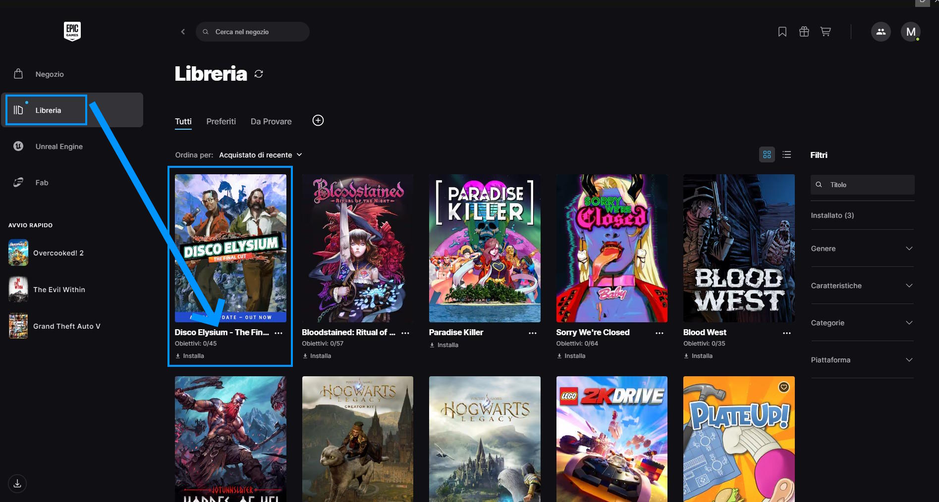Toggle the Installato (3) filter
Image resolution: width=939 pixels, height=502 pixels.
832,215
